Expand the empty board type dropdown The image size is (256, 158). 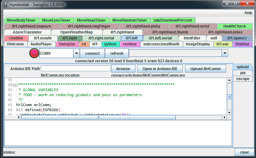[225, 53]
